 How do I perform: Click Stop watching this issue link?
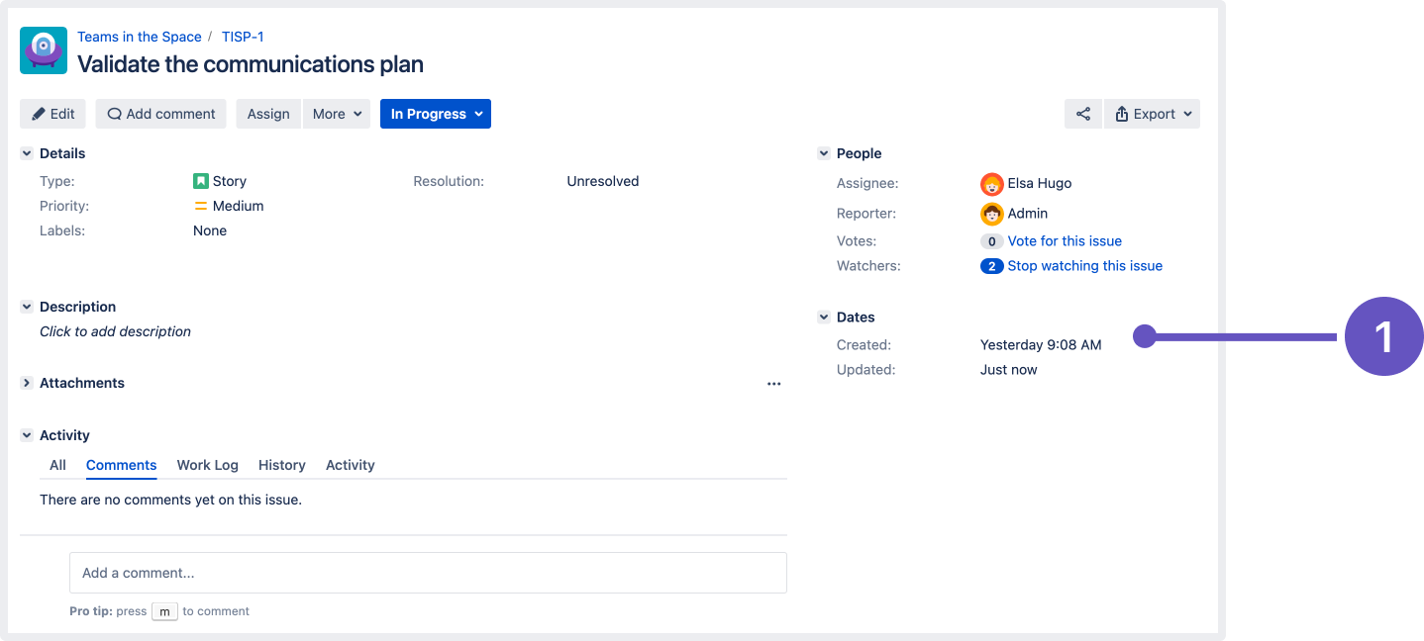(1084, 266)
